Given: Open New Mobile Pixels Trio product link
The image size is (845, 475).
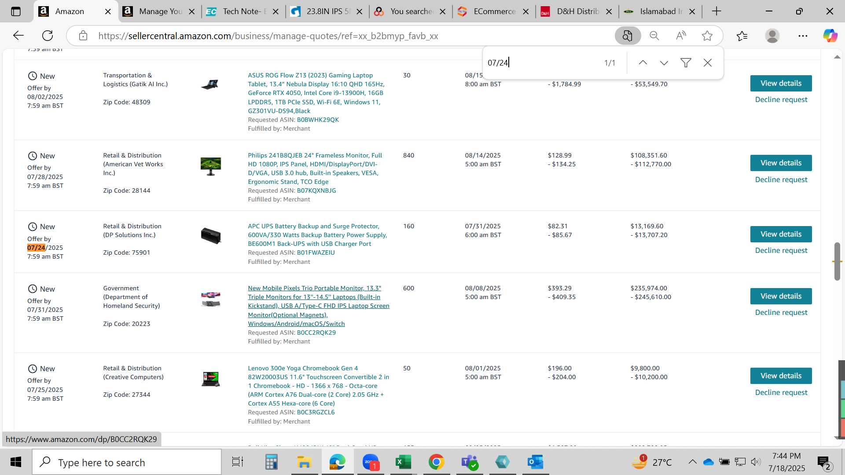Looking at the screenshot, I should (319, 306).
